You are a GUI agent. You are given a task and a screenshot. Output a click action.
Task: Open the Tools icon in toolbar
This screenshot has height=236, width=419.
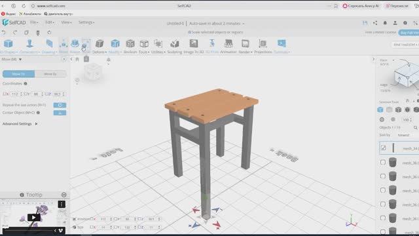tap(144, 43)
